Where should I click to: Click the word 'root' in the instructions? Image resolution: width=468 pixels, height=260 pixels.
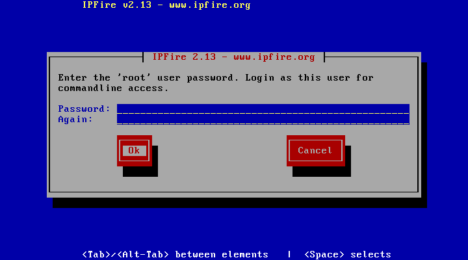134,77
